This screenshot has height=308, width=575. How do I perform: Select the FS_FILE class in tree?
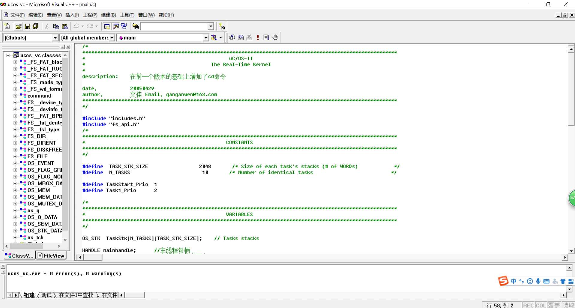point(37,156)
